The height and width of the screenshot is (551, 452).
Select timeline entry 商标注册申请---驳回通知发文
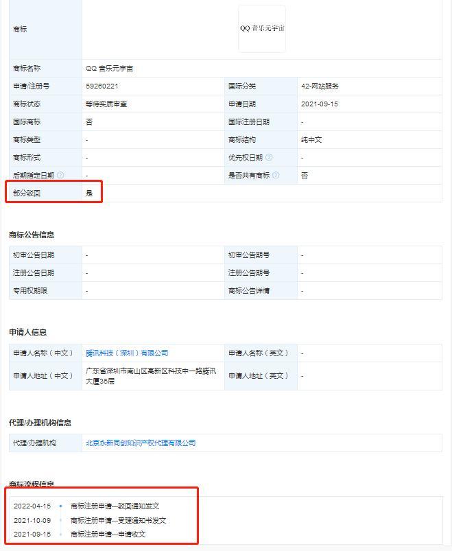pyautogui.click(x=115, y=506)
